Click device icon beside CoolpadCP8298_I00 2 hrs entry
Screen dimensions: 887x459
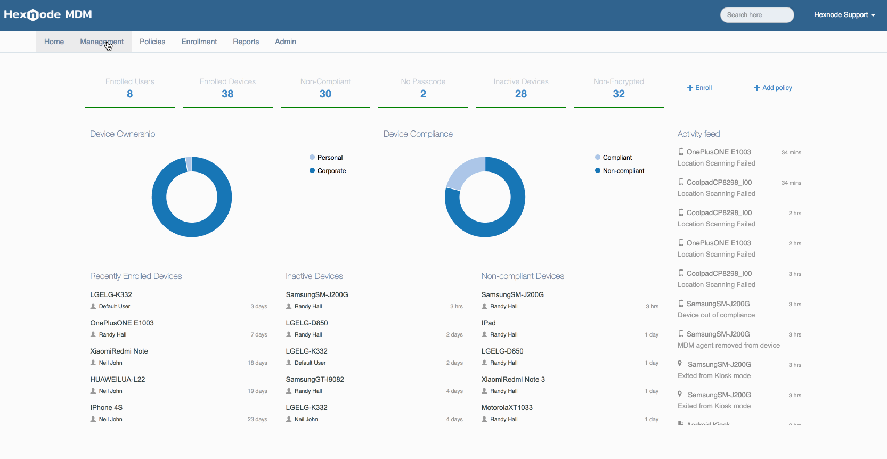tap(681, 212)
